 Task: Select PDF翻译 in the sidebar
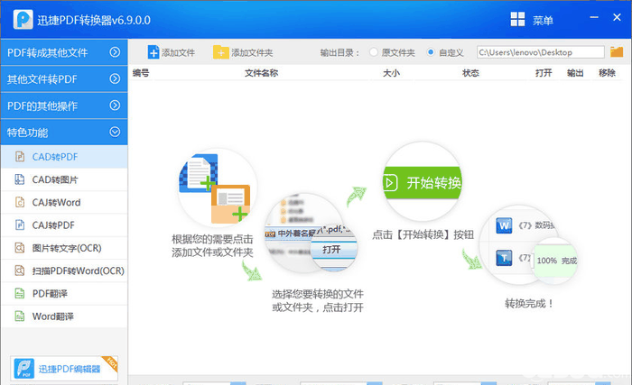pos(64,294)
